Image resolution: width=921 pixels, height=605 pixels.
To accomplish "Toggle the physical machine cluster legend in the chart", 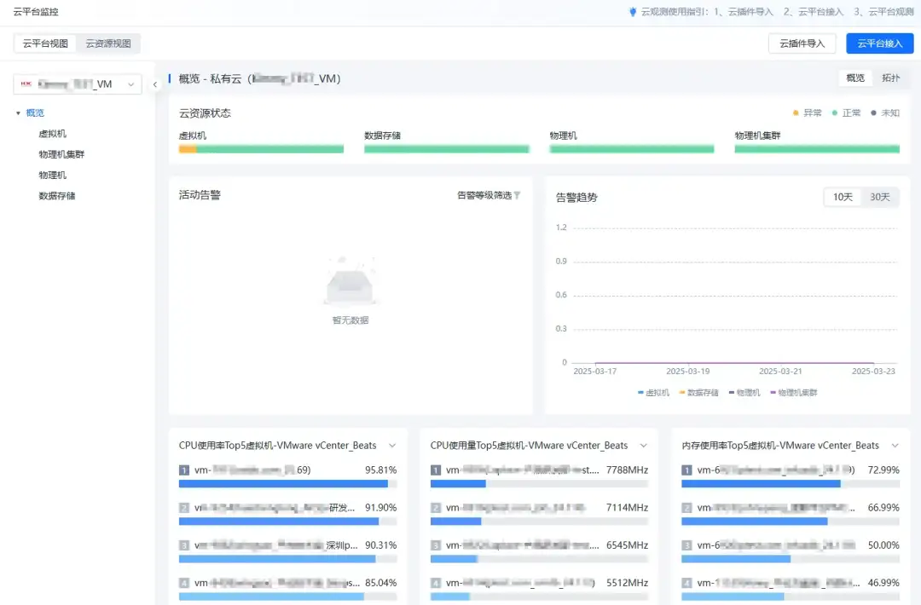I will 794,393.
